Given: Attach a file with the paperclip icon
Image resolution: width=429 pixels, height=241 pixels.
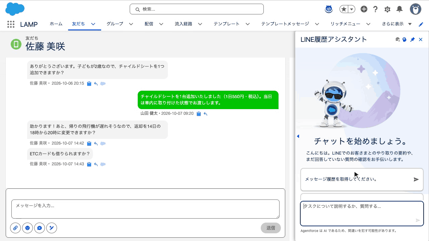Looking at the screenshot, I should [15, 228].
